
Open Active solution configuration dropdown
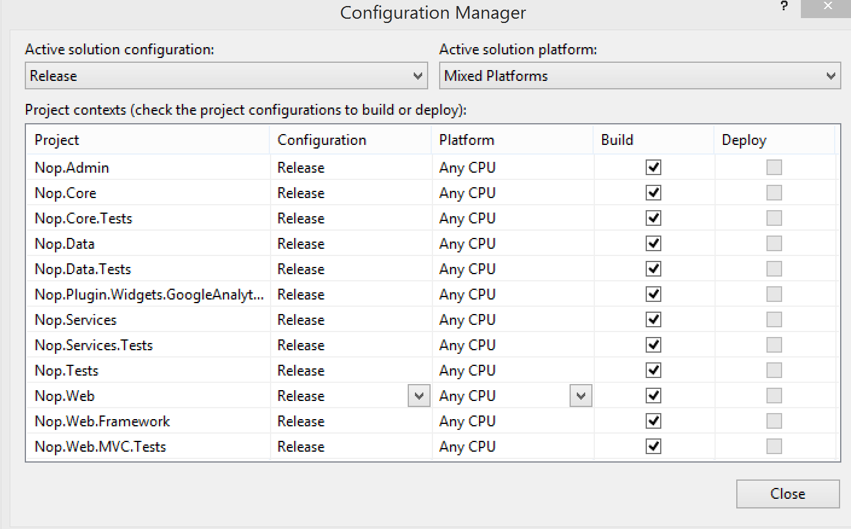pyautogui.click(x=226, y=76)
